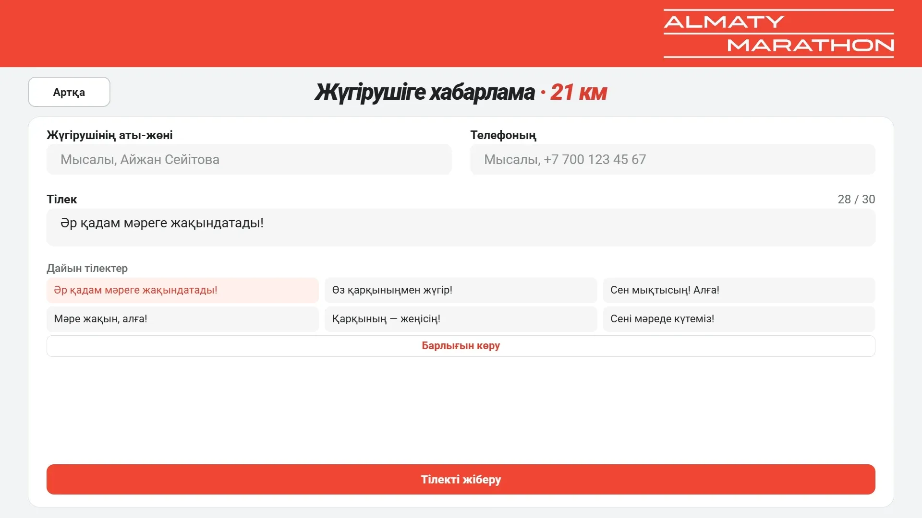This screenshot has height=518, width=922.
Task: Click the Артқа back button
Action: pyautogui.click(x=69, y=92)
